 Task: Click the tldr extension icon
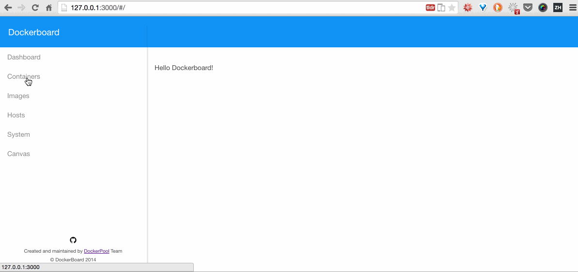click(x=430, y=7)
